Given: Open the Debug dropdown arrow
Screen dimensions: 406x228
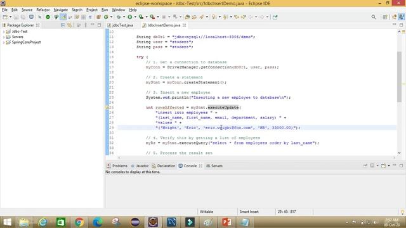Looking at the screenshot, I should click(x=124, y=17).
